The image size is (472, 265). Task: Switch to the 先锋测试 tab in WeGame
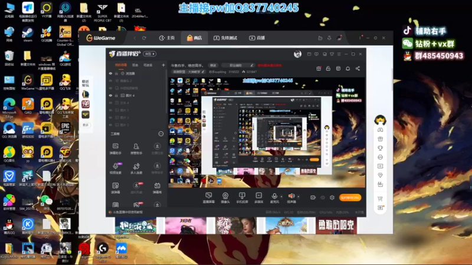[x=225, y=38]
